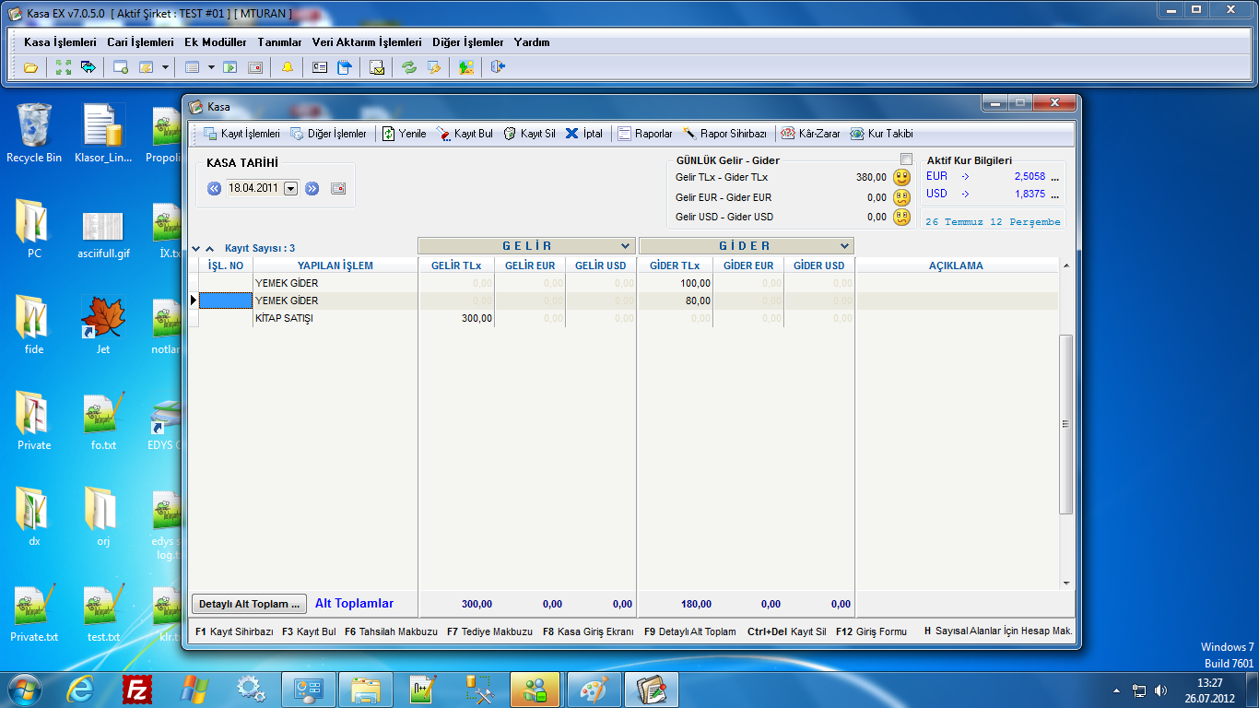
Task: Click the yellow bell reminder icon
Action: tap(288, 67)
